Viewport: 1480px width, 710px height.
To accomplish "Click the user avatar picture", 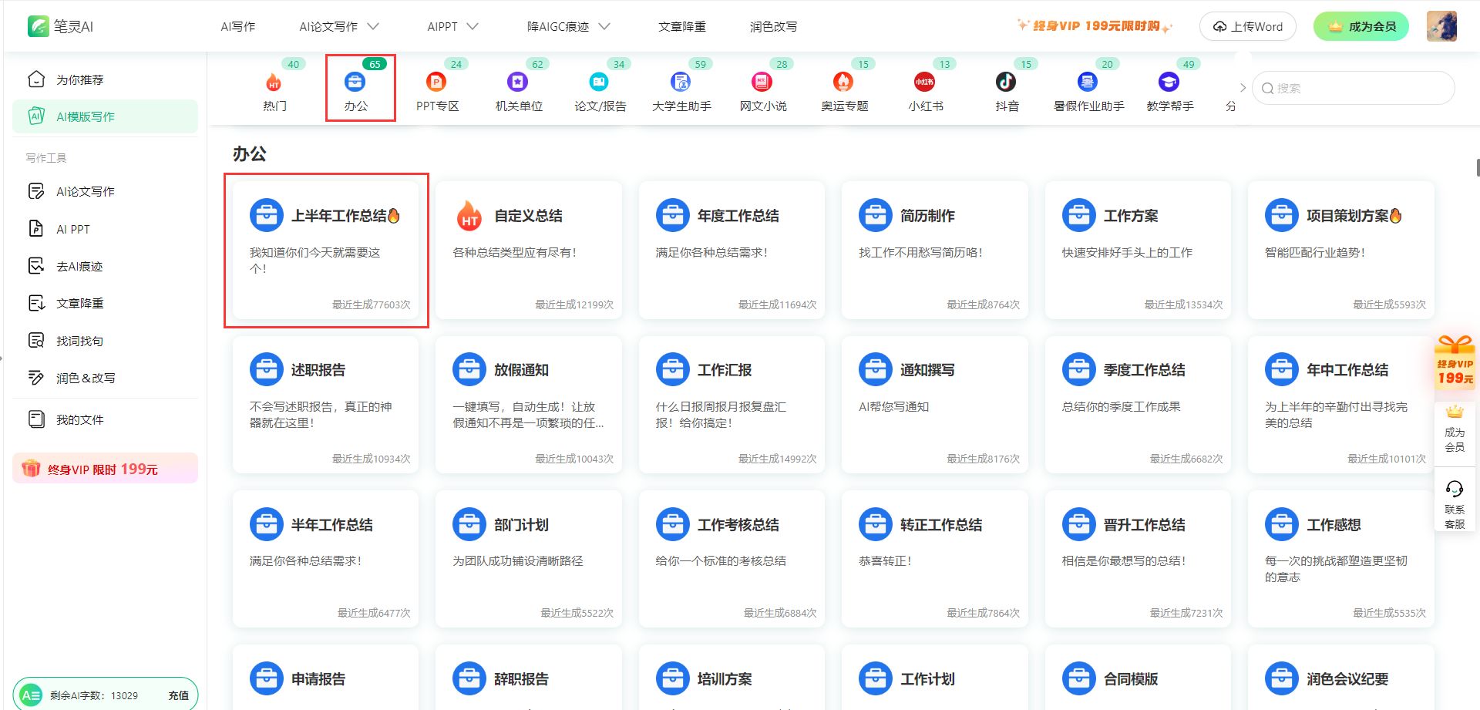I will click(1441, 26).
